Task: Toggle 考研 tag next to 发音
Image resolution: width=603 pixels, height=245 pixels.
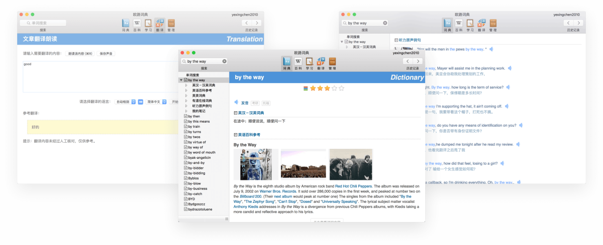Action: coord(255,103)
